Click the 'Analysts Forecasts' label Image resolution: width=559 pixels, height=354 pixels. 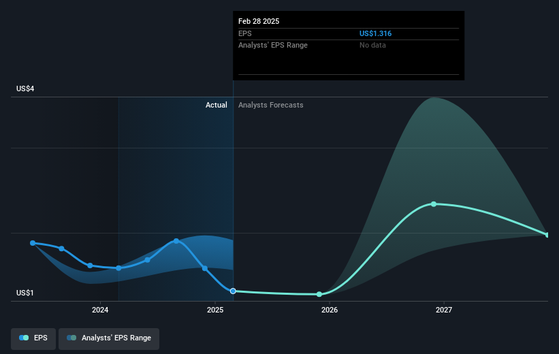pos(270,105)
